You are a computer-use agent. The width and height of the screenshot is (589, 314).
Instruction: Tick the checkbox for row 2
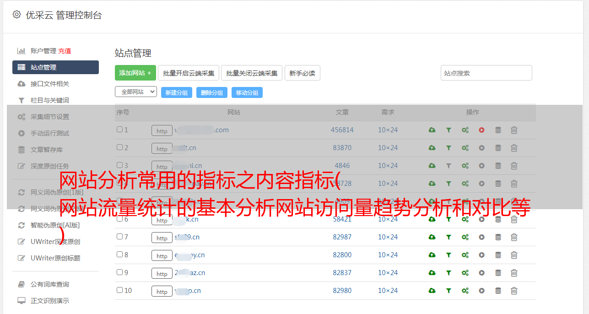pos(119,147)
